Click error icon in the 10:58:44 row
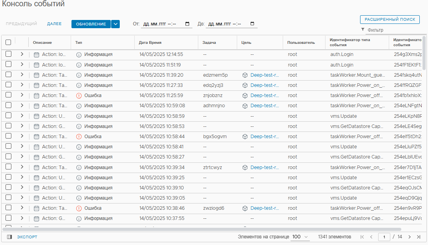This screenshot has width=428, height=245. pyautogui.click(x=79, y=137)
